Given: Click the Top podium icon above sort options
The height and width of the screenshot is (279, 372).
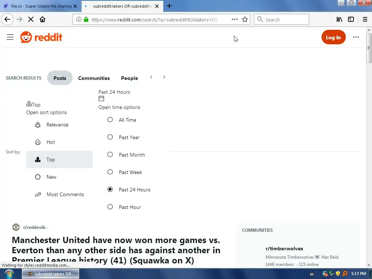Looking at the screenshot, I should 29,104.
